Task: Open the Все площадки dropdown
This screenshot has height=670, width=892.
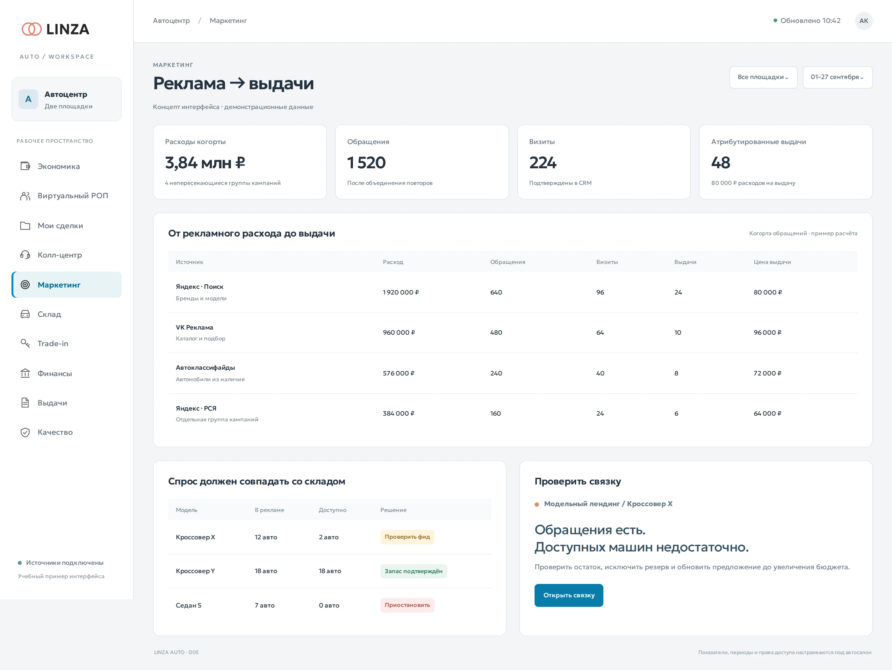Action: [x=763, y=77]
